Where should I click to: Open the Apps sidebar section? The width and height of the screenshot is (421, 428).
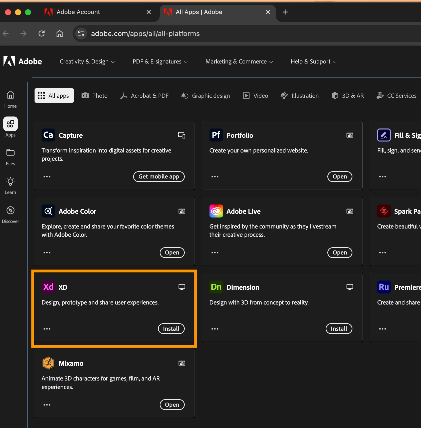pos(11,127)
